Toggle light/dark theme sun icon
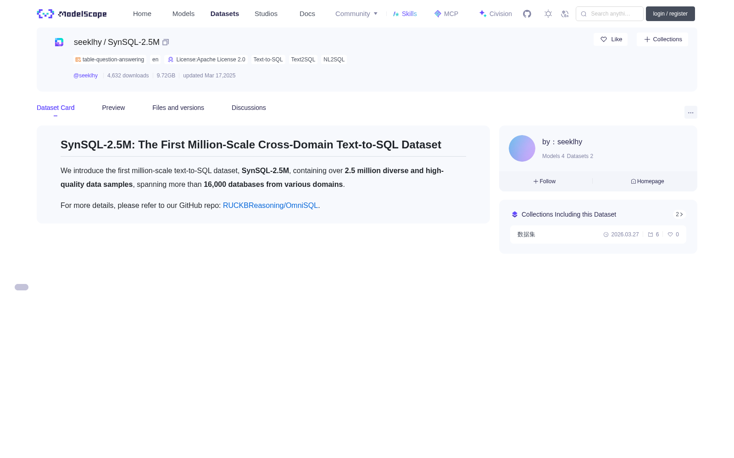The height and width of the screenshot is (458, 734). click(x=548, y=14)
